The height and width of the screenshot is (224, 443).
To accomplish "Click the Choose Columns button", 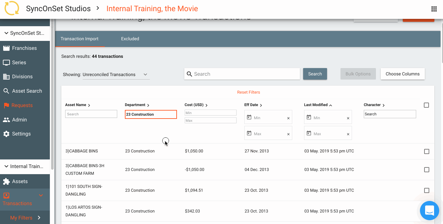I will [402, 74].
